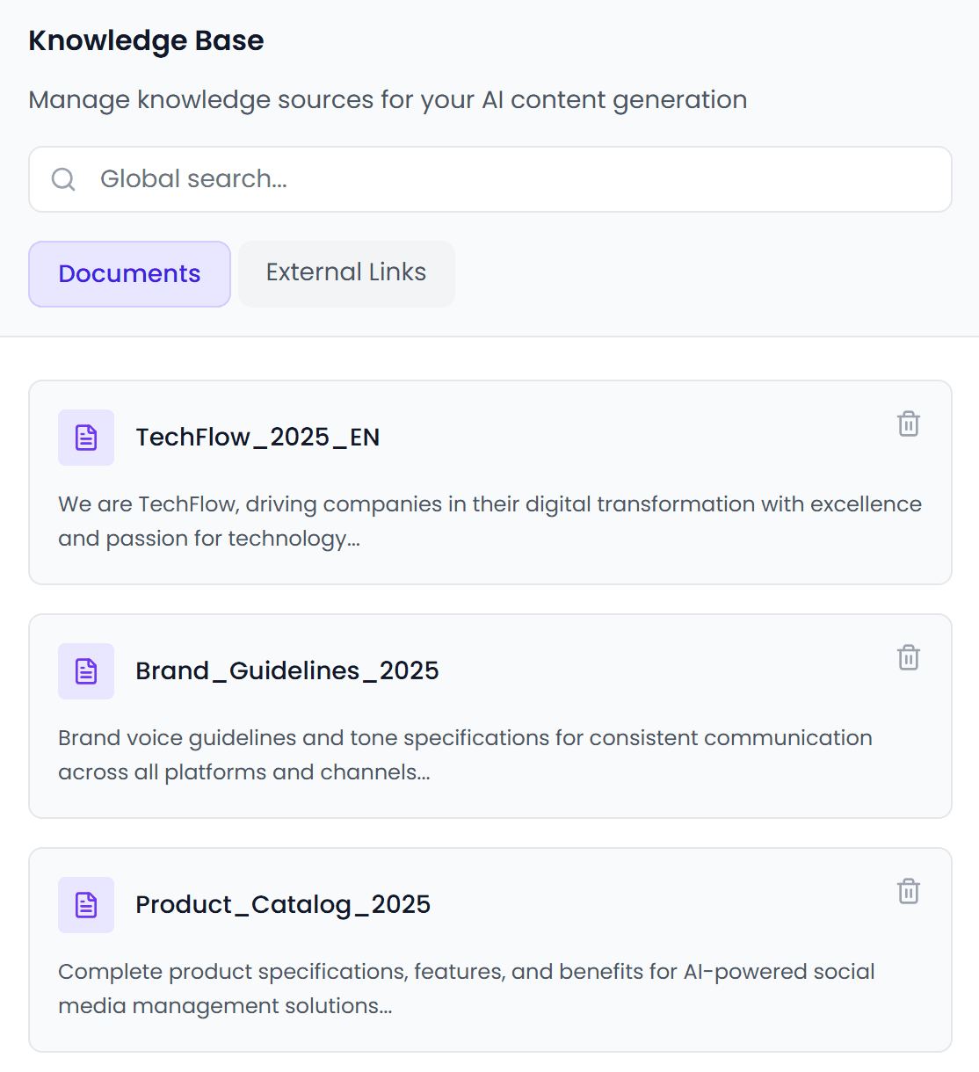Click the Manage knowledge sources subtitle
The image size is (979, 1072).
388,100
